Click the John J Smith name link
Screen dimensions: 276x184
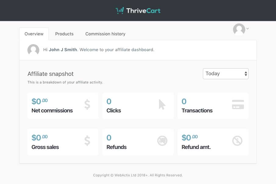(63, 50)
